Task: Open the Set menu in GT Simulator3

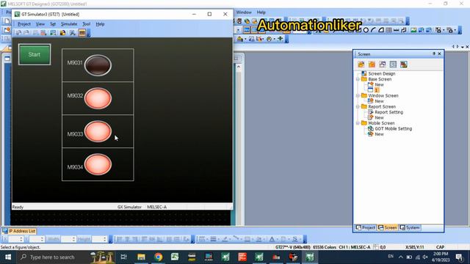Action: [53, 24]
